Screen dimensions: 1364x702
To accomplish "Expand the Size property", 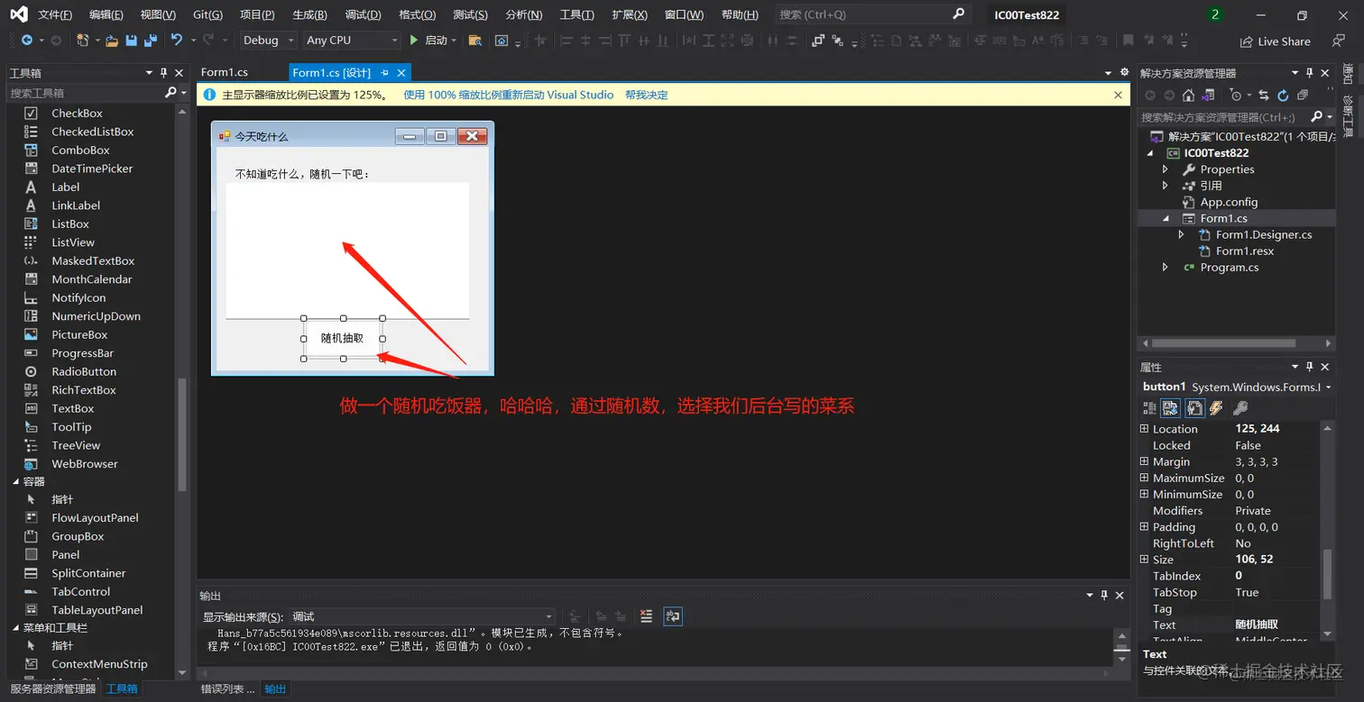I will 1145,560.
